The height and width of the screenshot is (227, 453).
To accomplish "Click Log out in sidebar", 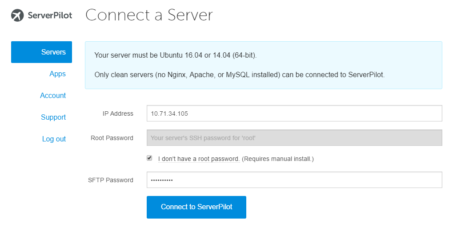I will pyautogui.click(x=54, y=139).
